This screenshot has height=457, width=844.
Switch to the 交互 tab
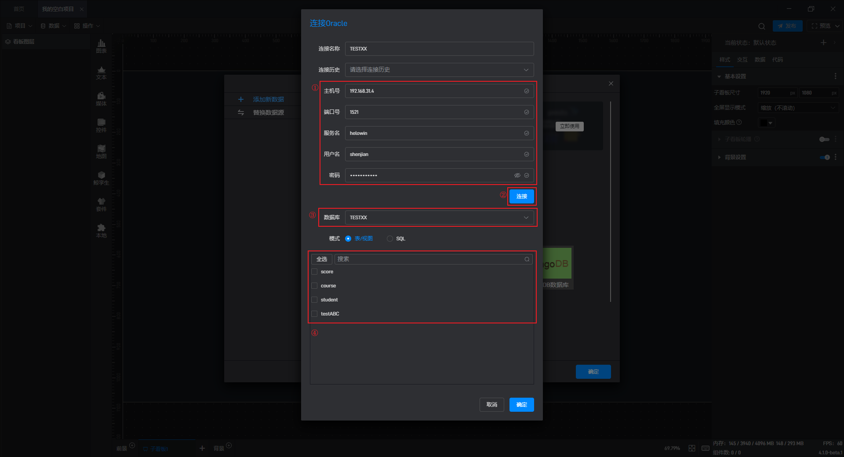(x=742, y=60)
